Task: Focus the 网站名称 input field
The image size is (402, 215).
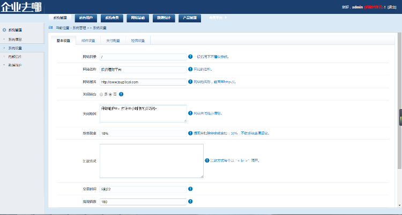Action: (143, 70)
